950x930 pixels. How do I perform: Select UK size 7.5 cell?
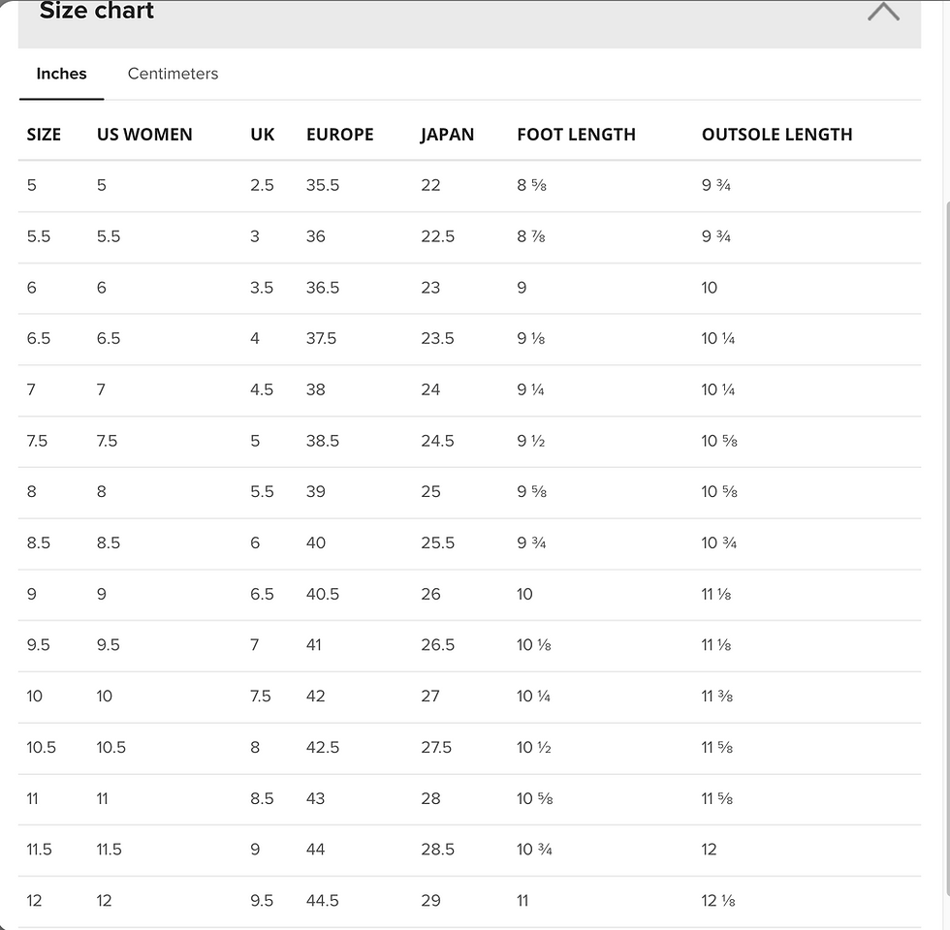pyautogui.click(x=261, y=697)
